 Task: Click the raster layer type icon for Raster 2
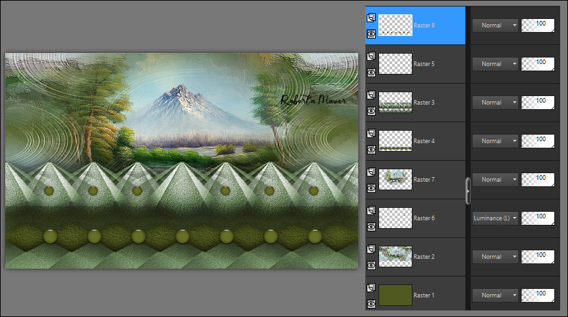pos(371,249)
